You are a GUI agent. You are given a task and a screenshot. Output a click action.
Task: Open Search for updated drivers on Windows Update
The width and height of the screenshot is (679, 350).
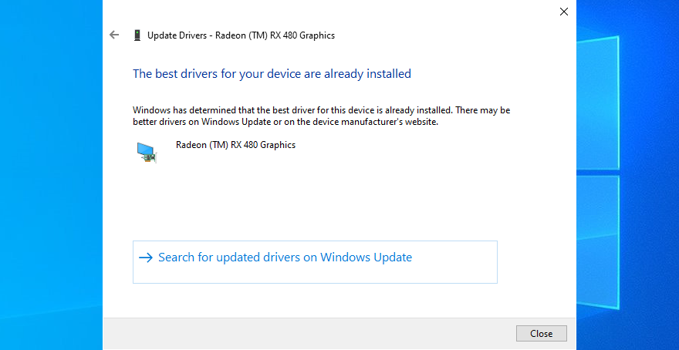(x=285, y=257)
